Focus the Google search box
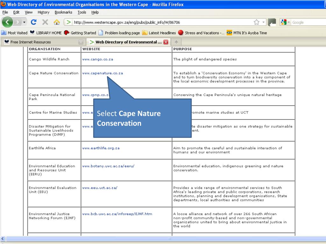This screenshot has width=326, height=244. tap(308, 22)
